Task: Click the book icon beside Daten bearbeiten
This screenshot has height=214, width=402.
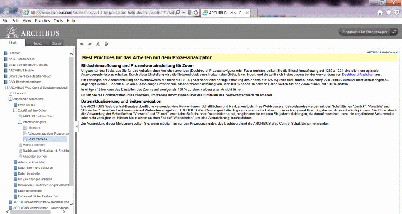Action: coord(15,173)
